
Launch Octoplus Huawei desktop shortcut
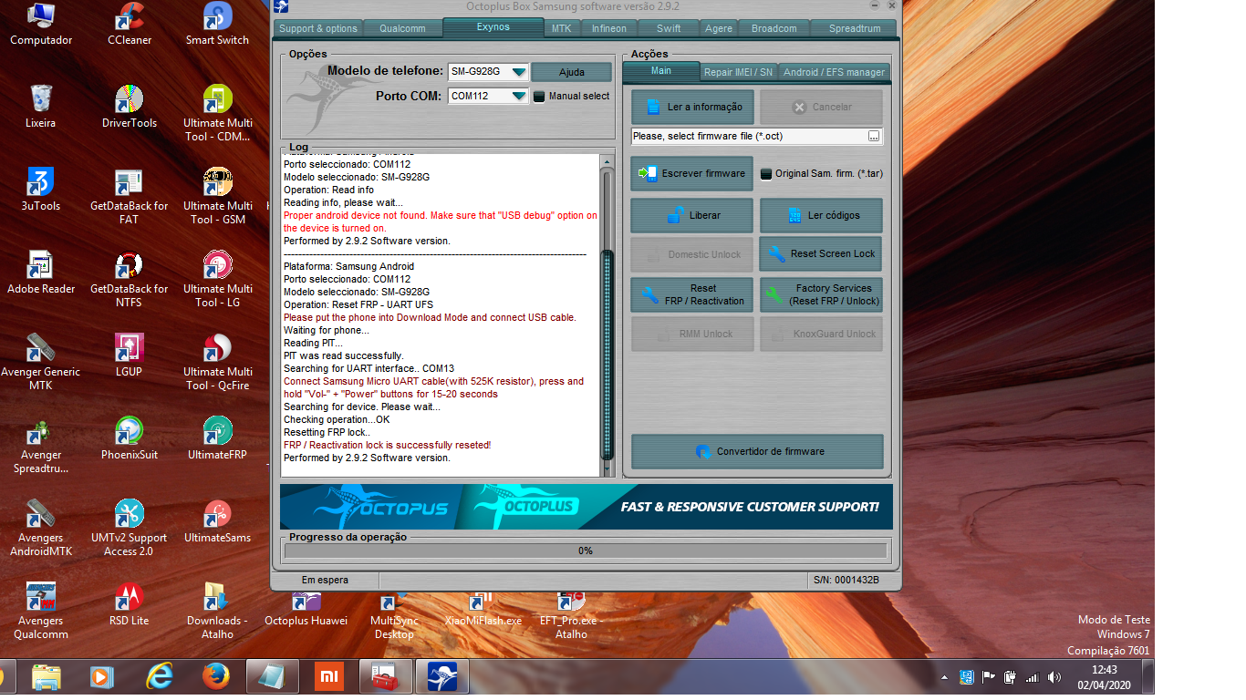point(306,611)
